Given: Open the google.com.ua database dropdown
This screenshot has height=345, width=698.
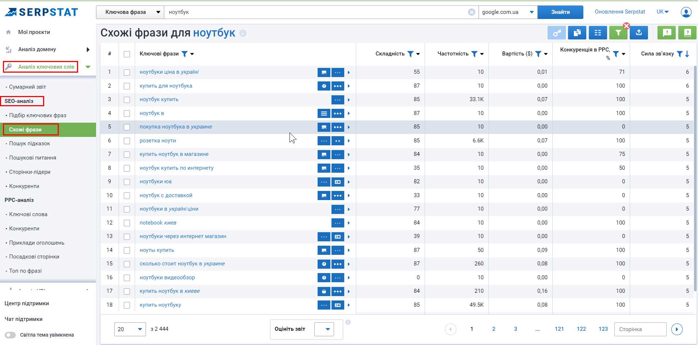Looking at the screenshot, I should pyautogui.click(x=508, y=12).
